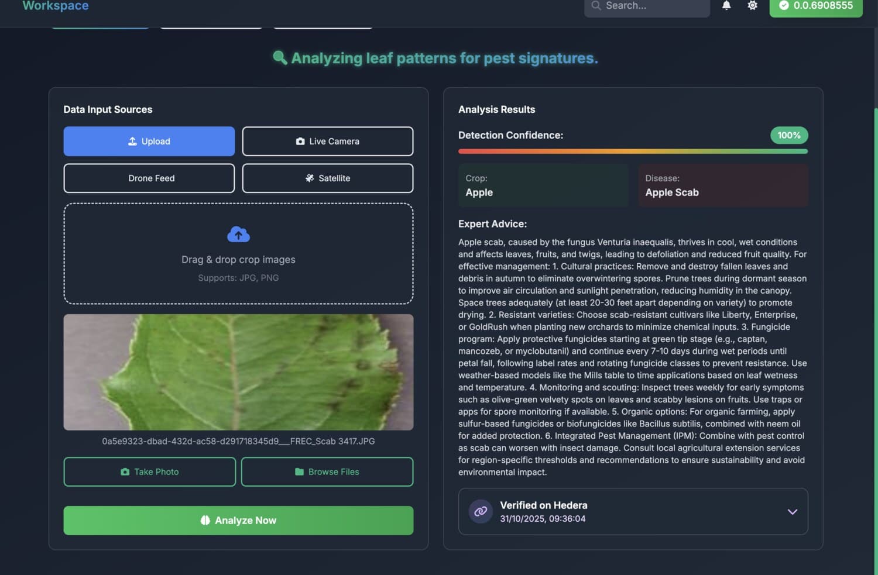Select the Upload input source
This screenshot has height=575, width=878.
pos(149,141)
